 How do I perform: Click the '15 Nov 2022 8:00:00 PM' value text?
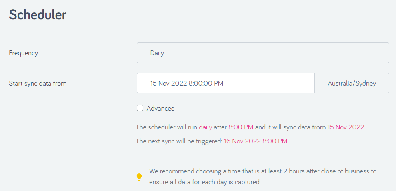(187, 83)
